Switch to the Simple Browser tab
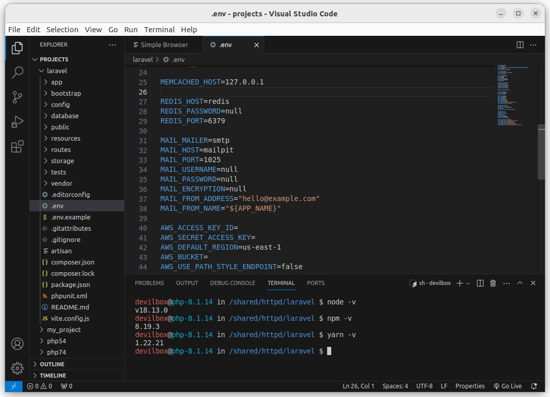 pyautogui.click(x=164, y=45)
